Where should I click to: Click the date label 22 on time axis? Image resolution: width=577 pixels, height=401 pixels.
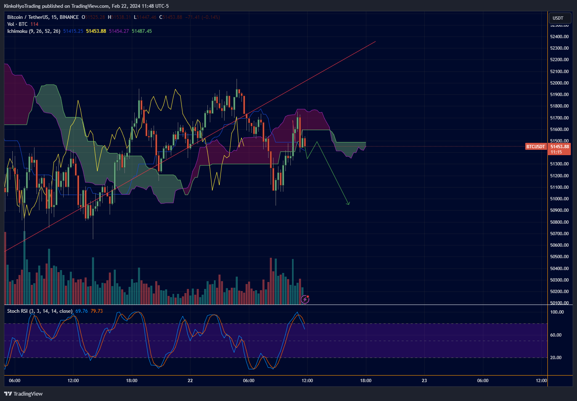190,380
